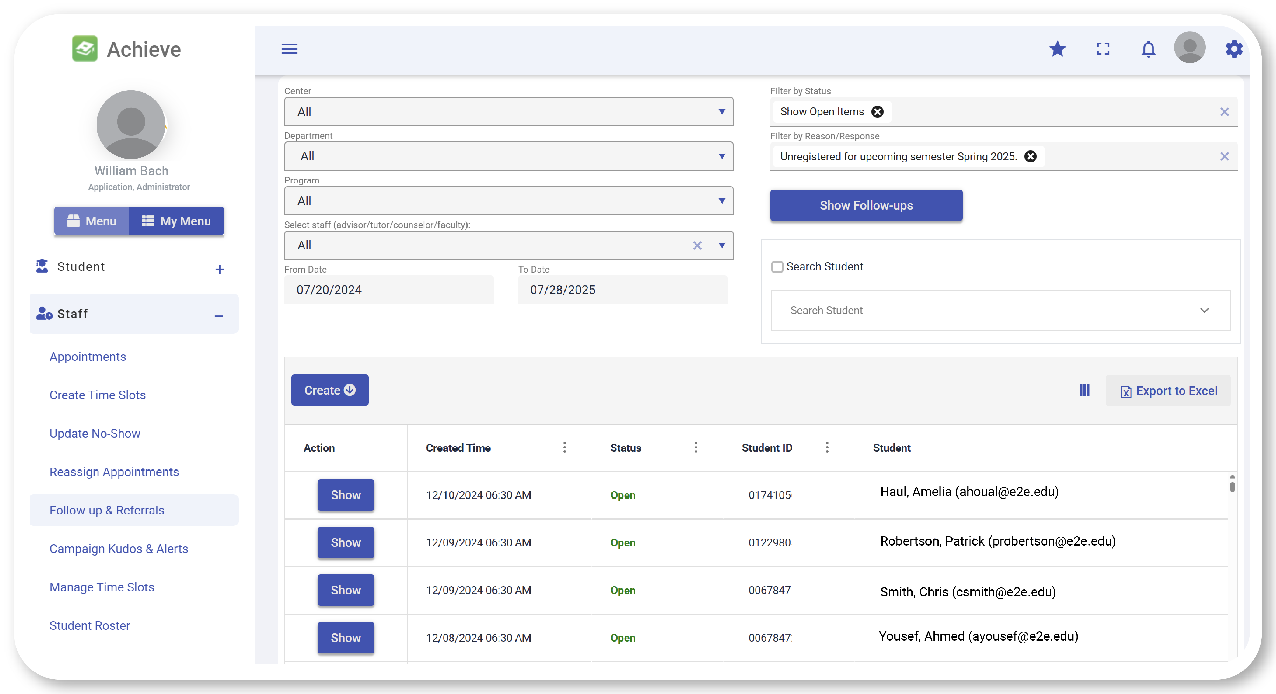The height and width of the screenshot is (694, 1276).
Task: Remove Show Open Items filter chip
Action: (x=877, y=112)
